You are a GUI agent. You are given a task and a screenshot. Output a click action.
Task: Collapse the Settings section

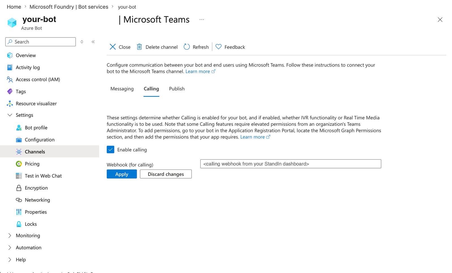tap(10, 115)
